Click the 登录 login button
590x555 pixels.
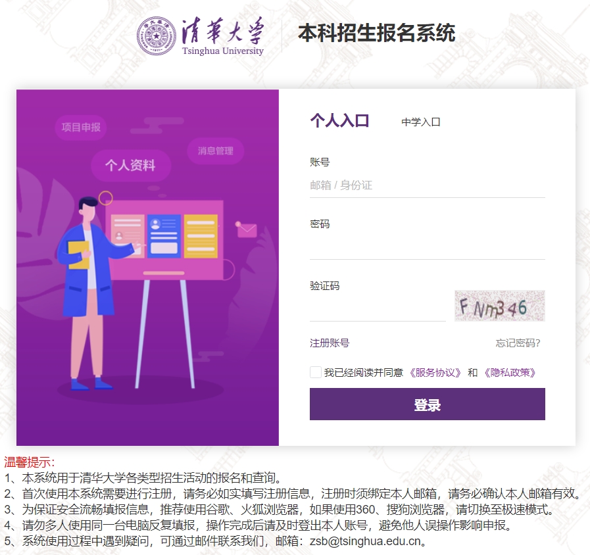[427, 404]
